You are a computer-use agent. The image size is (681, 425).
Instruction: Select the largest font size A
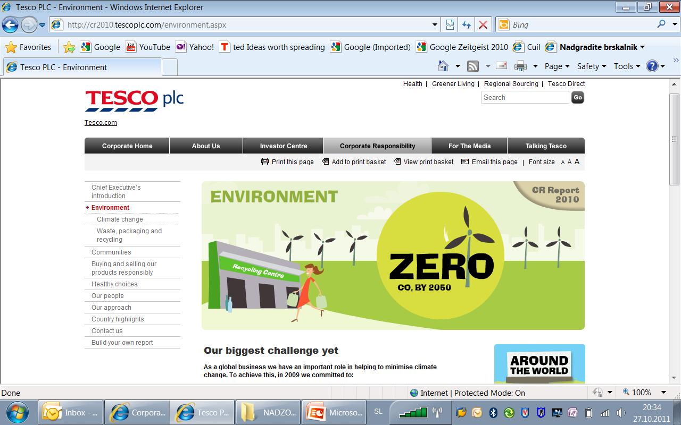pyautogui.click(x=577, y=161)
